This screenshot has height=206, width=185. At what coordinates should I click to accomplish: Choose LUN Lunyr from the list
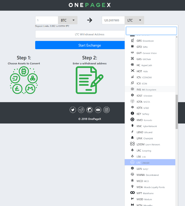pyautogui.click(x=150, y=169)
